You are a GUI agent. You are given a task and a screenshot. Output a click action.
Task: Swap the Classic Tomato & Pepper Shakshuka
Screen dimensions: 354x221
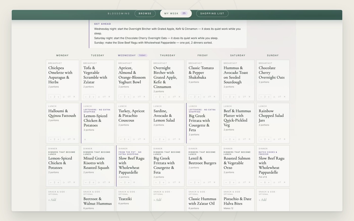pyautogui.click(x=209, y=97)
